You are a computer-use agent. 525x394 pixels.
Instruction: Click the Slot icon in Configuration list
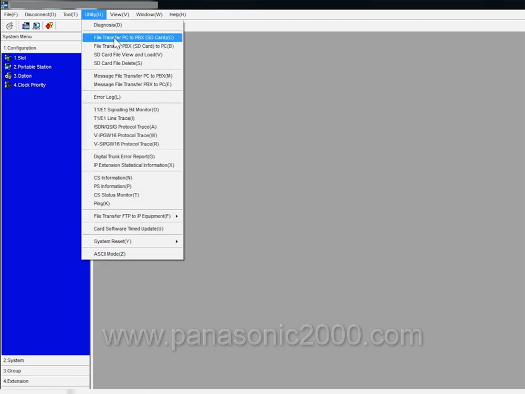point(8,58)
